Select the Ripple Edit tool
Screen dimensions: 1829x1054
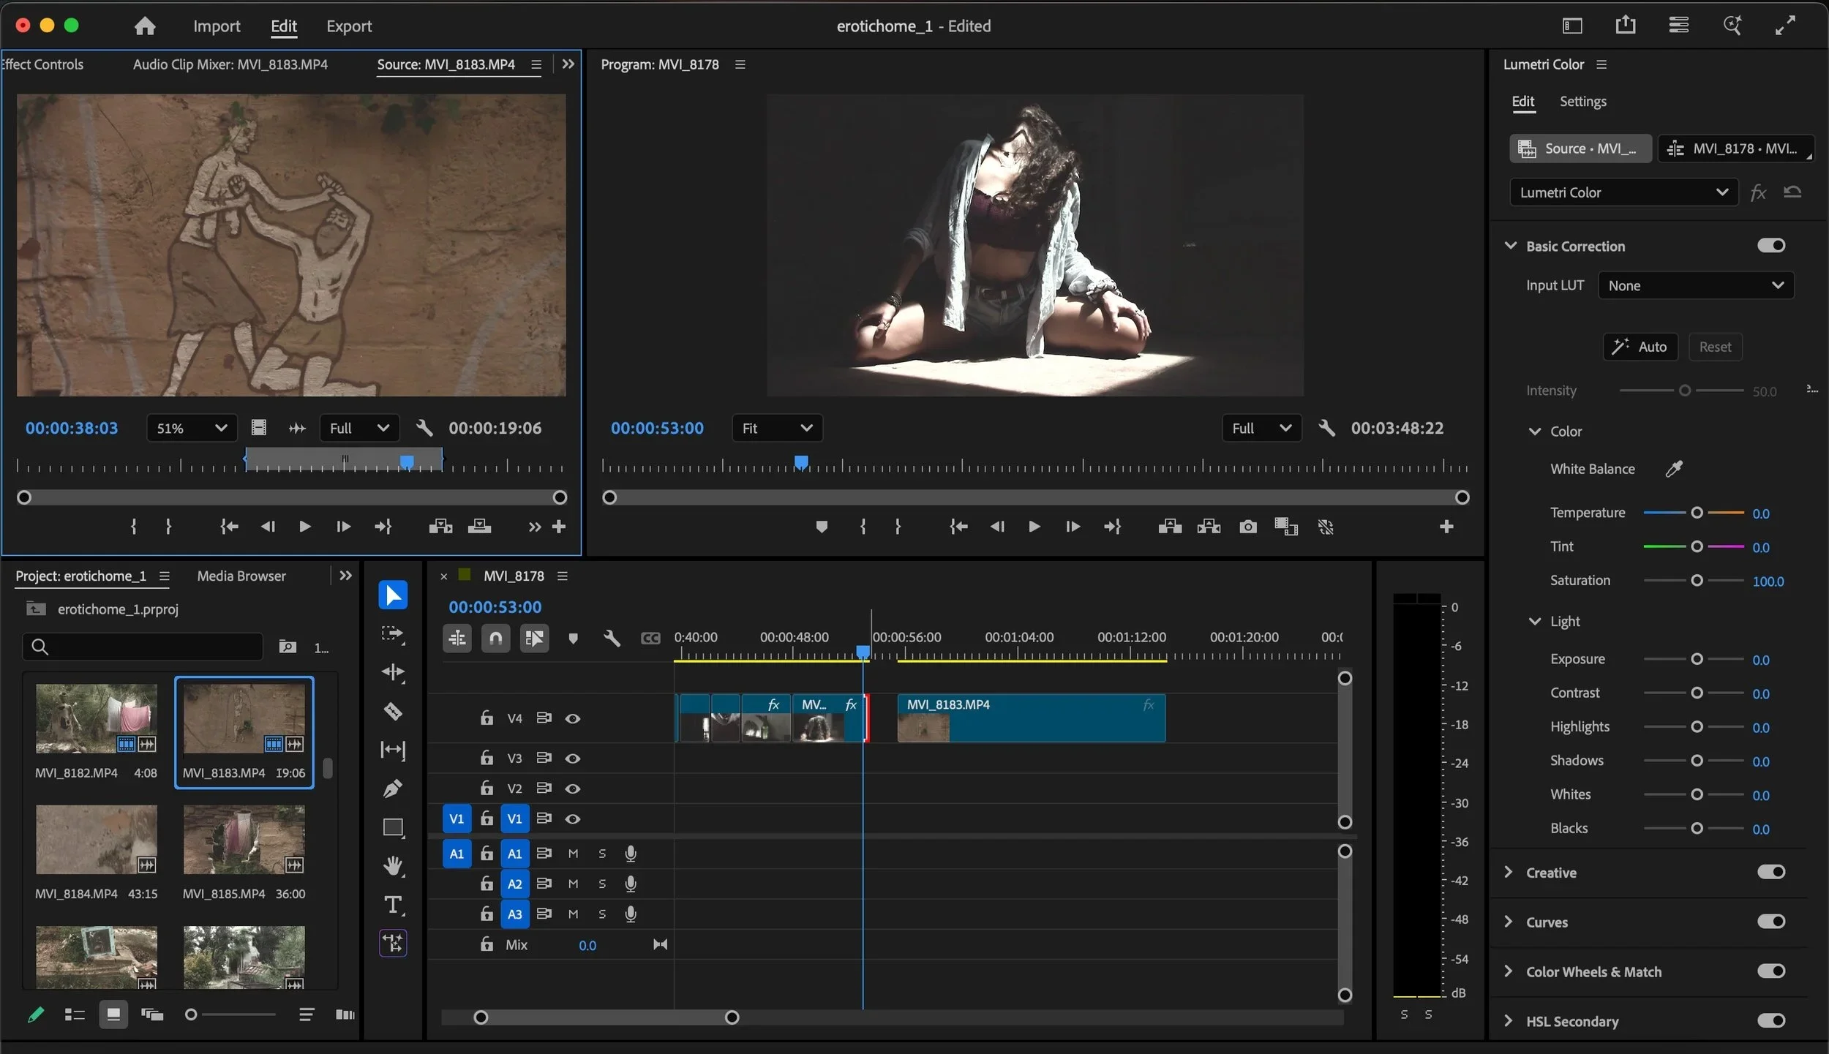coord(393,672)
